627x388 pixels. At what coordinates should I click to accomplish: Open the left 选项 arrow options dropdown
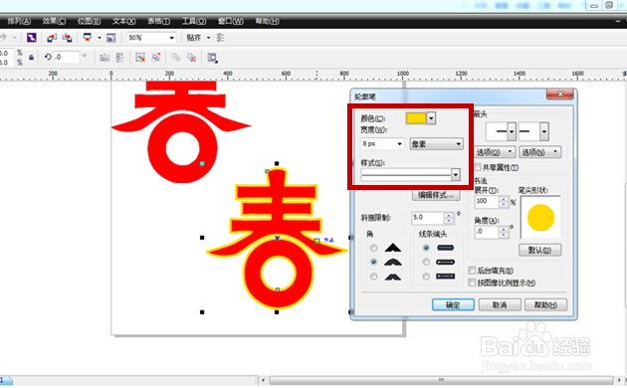click(495, 152)
